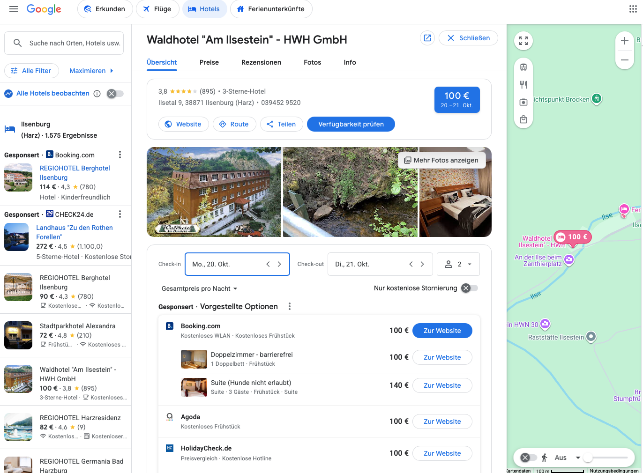The image size is (643, 473).
Task: Open the hotel page in a new window
Action: [427, 38]
